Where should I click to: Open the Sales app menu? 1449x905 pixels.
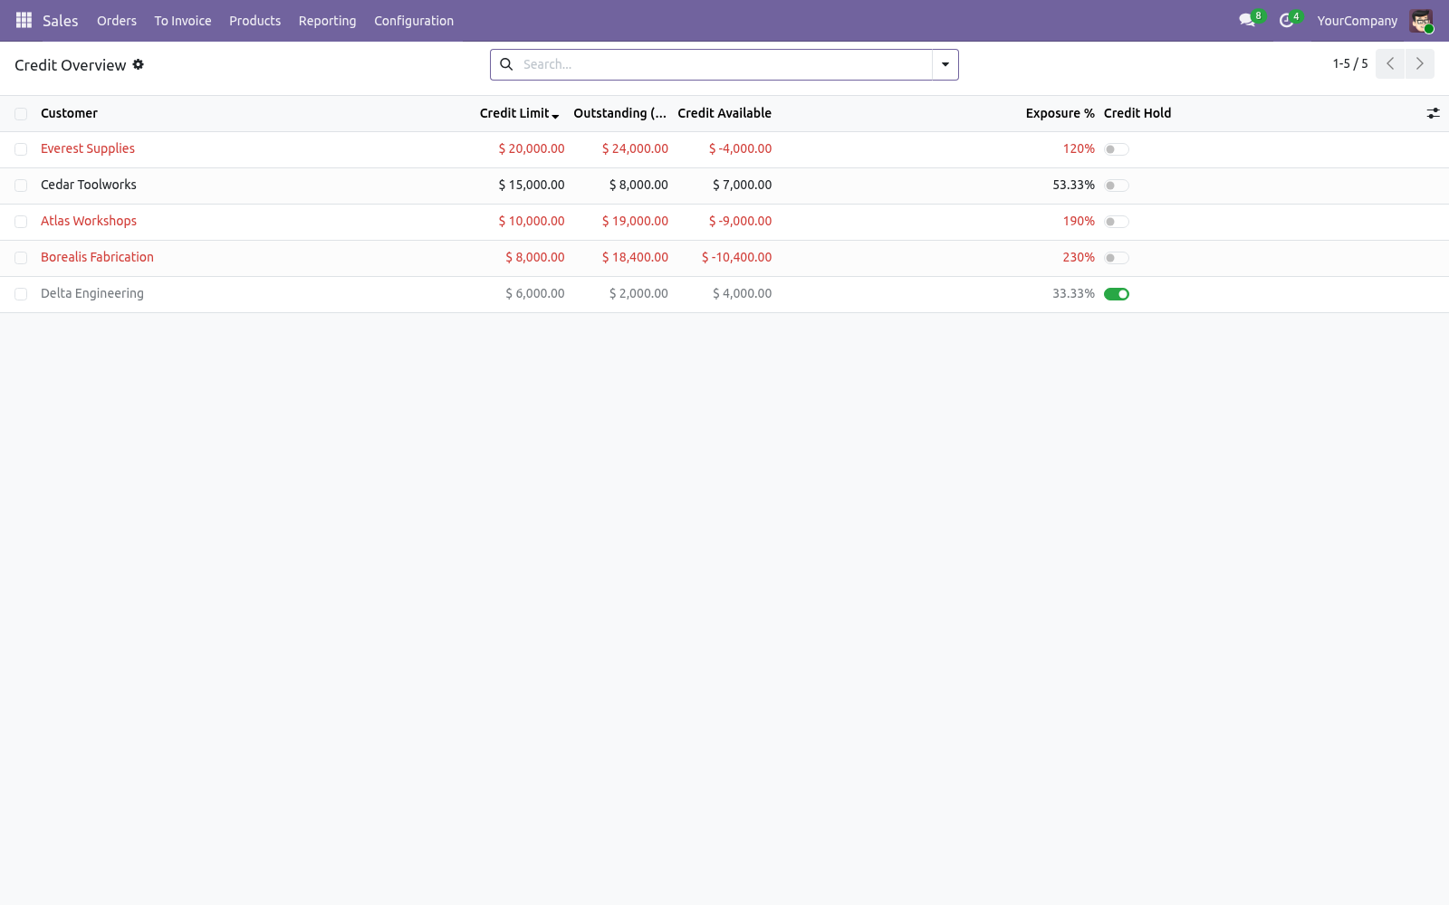pyautogui.click(x=61, y=21)
